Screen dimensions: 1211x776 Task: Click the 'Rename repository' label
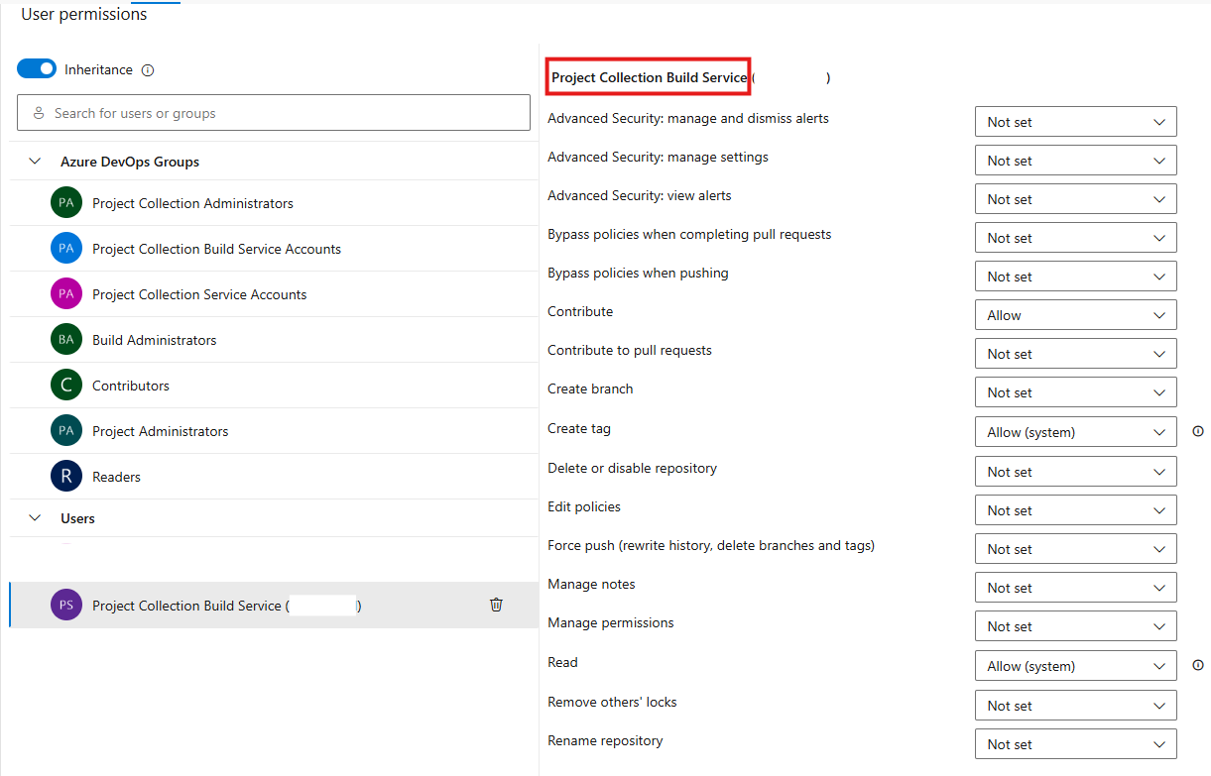click(605, 740)
